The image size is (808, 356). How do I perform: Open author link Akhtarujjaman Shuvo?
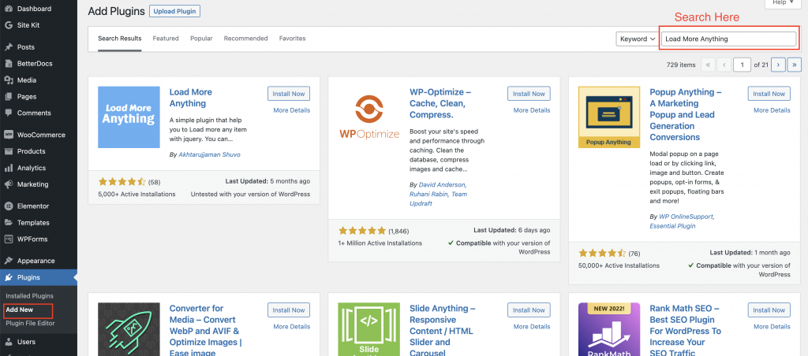click(x=209, y=154)
